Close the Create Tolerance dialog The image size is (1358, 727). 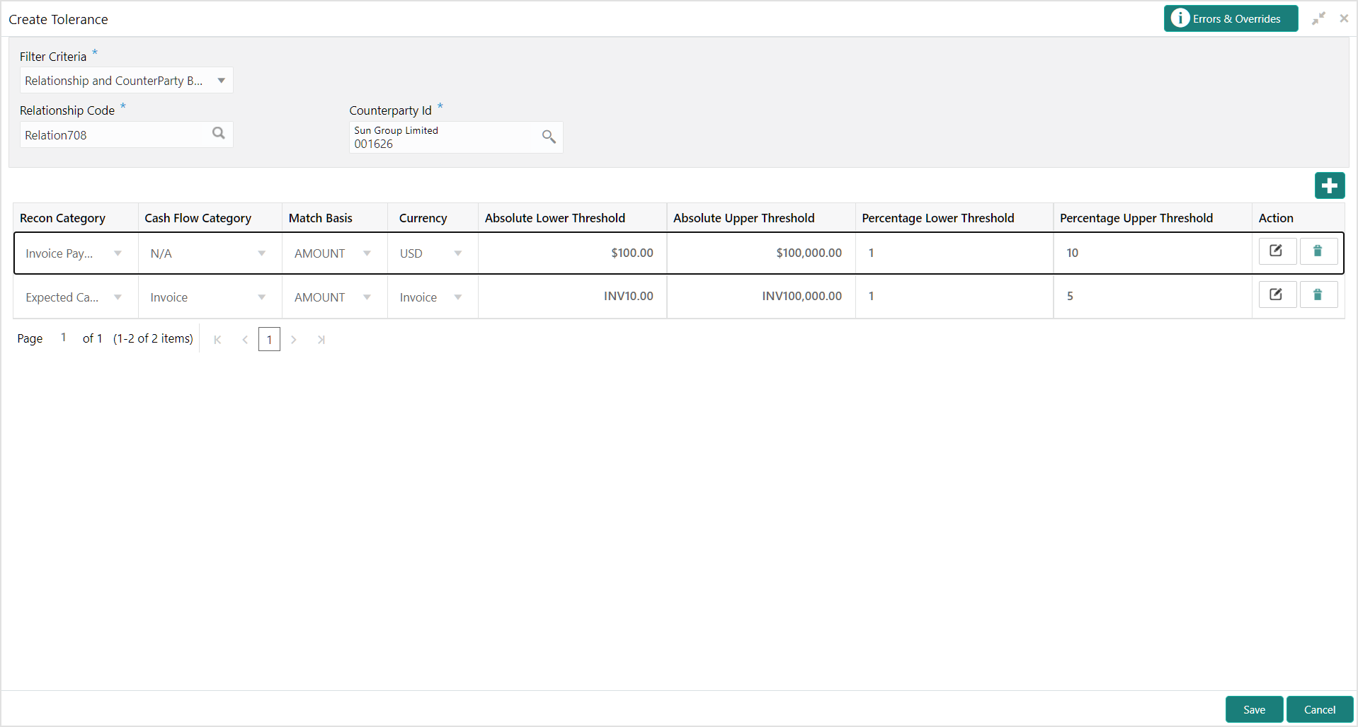pyautogui.click(x=1343, y=18)
